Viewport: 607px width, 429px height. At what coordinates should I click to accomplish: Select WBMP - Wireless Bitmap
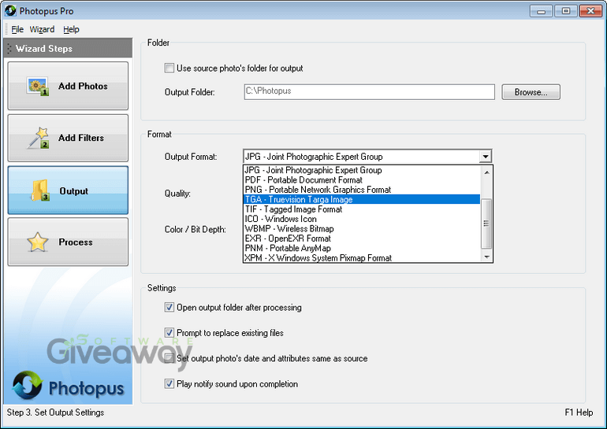tap(362, 228)
